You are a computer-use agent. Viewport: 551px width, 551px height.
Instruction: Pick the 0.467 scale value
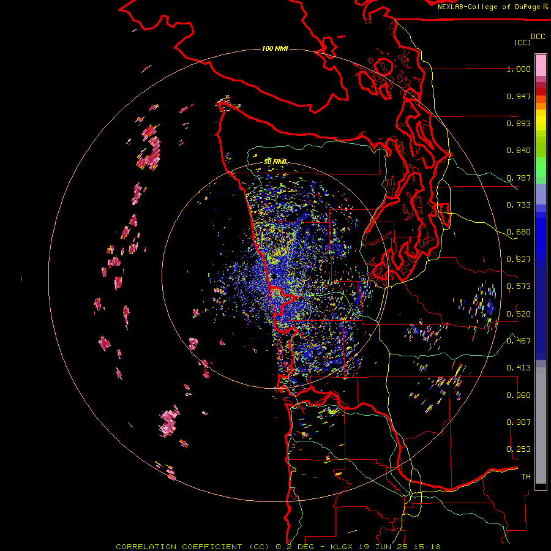pyautogui.click(x=519, y=341)
